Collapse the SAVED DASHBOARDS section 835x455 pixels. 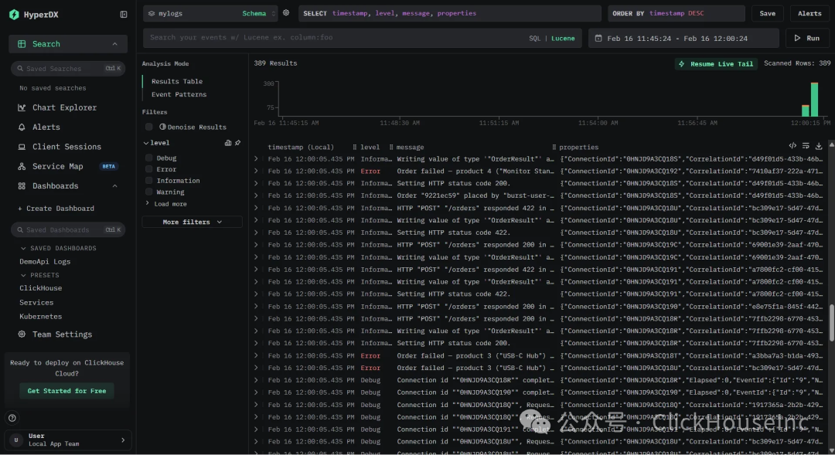[59, 249]
